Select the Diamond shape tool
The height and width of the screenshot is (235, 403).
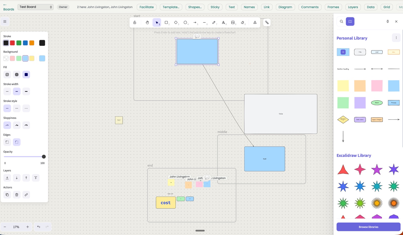coord(176,22)
